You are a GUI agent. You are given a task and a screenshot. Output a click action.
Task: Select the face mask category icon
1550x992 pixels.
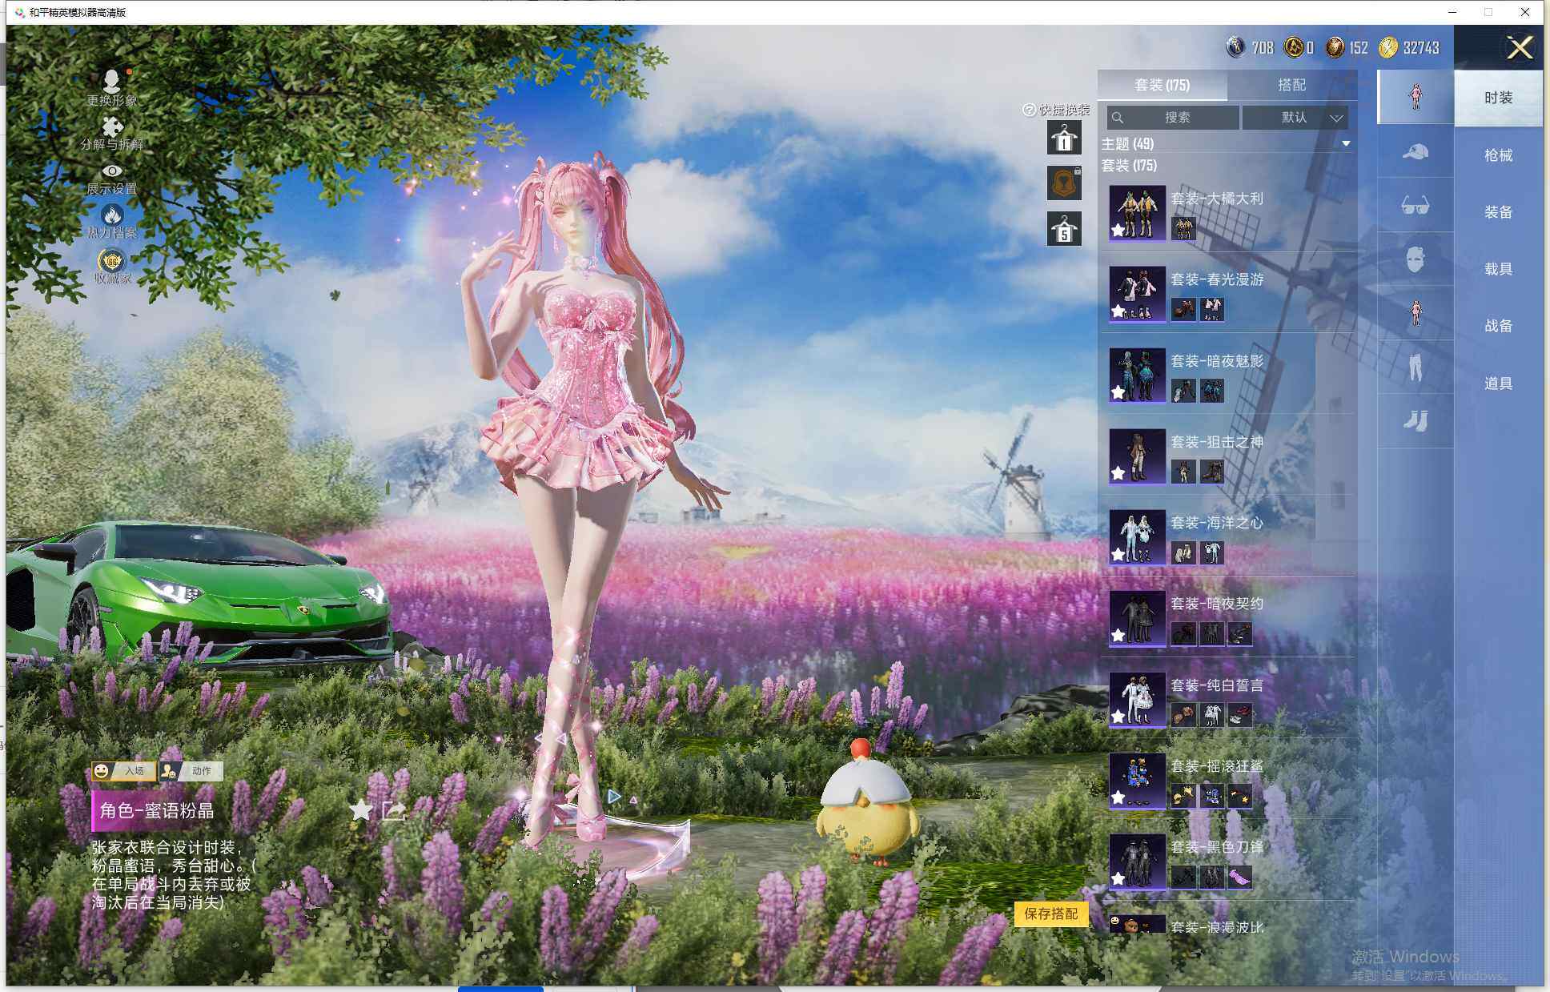coord(1415,259)
